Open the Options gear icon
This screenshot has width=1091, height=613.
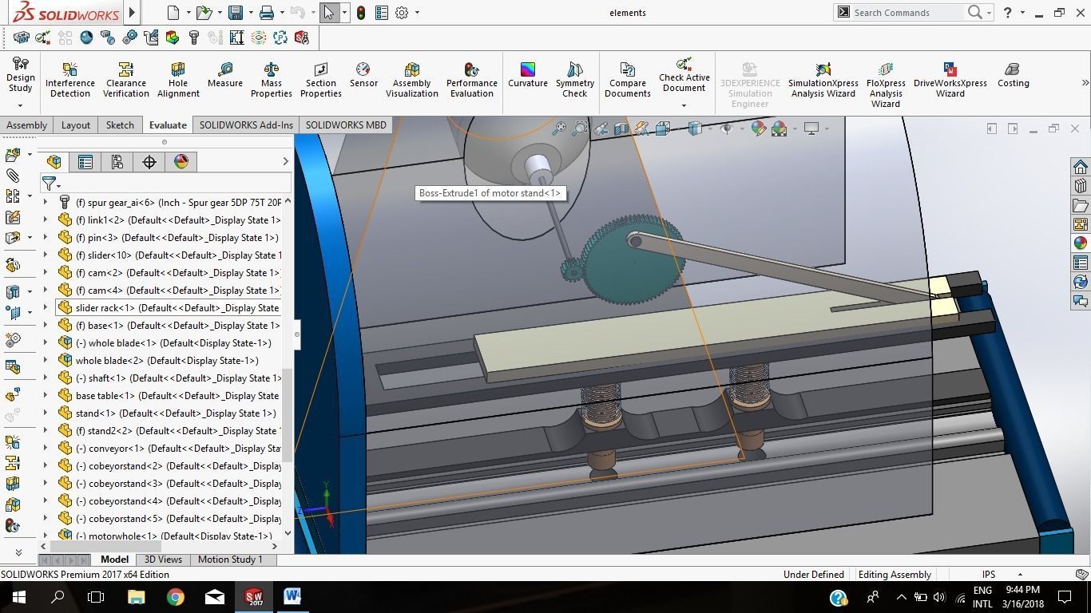click(x=402, y=13)
